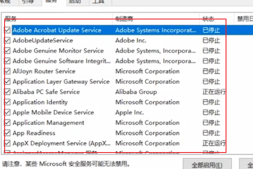Image resolution: width=253 pixels, height=169 pixels.
Task: Toggle the AdobeUpdateService checkbox
Action: [x=8, y=41]
